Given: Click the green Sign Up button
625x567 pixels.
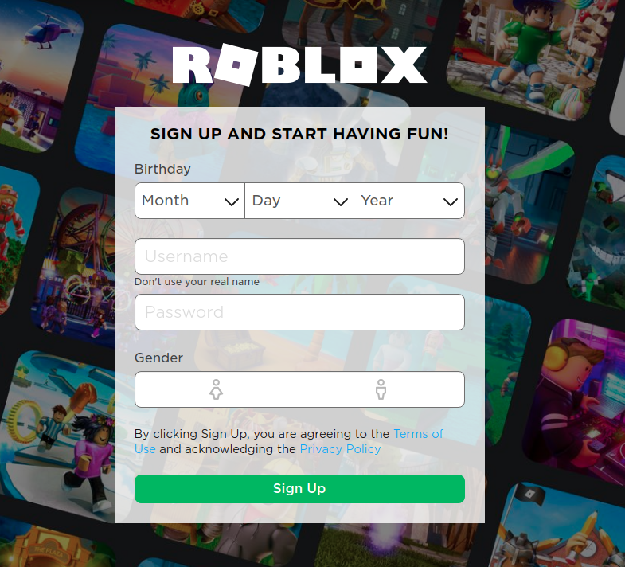Looking at the screenshot, I should pos(299,489).
